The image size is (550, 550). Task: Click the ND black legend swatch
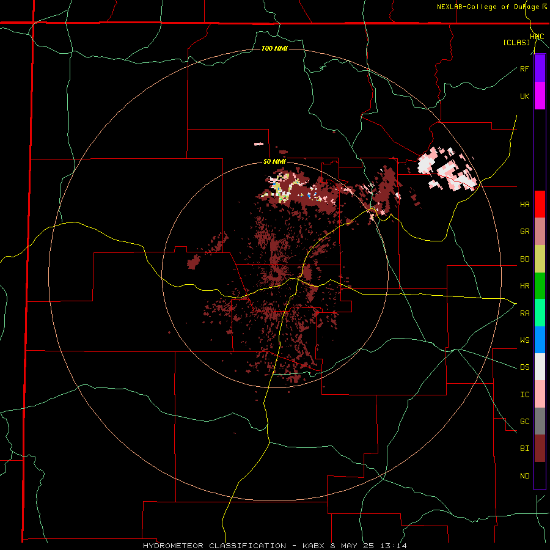pos(540,475)
